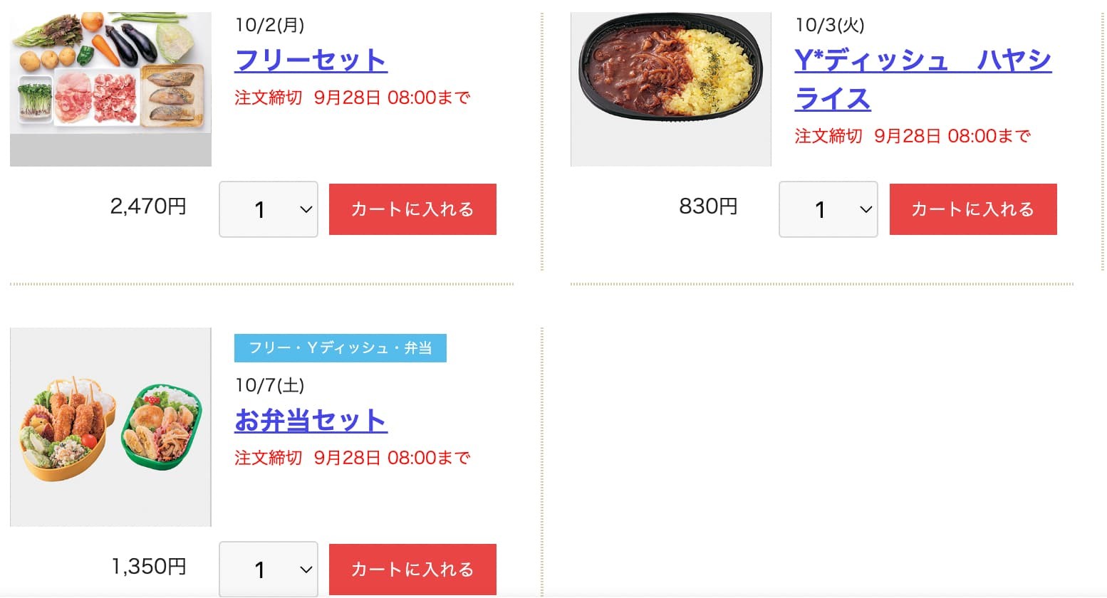Image resolution: width=1107 pixels, height=598 pixels.
Task: Click the 2,470円 price label
Action: pos(148,206)
